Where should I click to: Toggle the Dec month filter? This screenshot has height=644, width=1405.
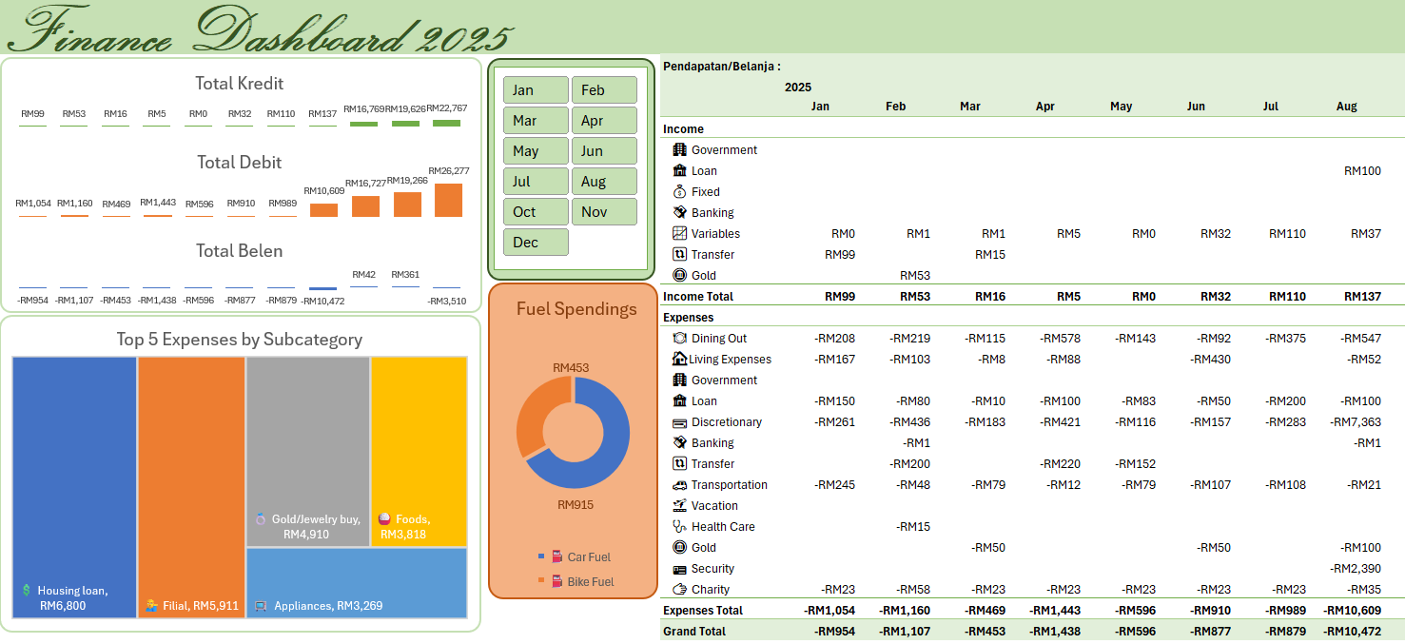(535, 242)
